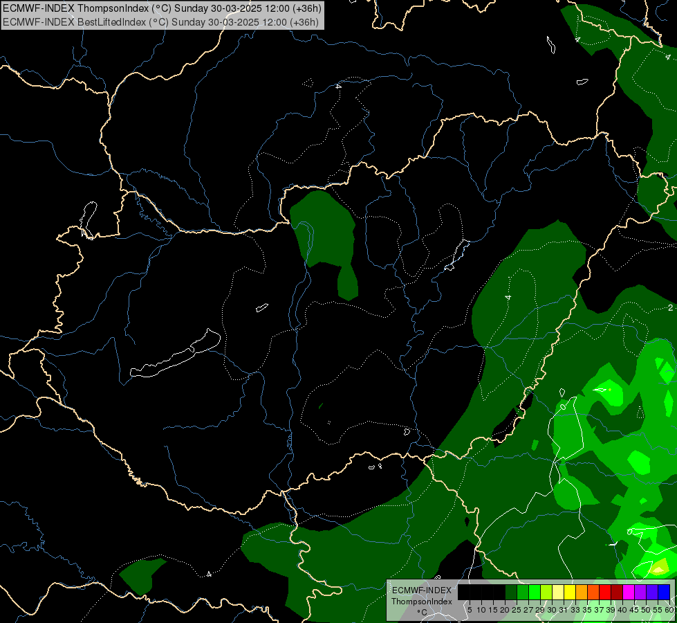Image resolution: width=677 pixels, height=623 pixels.
Task: Click the orange-red 35–37 legend swatch
Action: coord(593,592)
